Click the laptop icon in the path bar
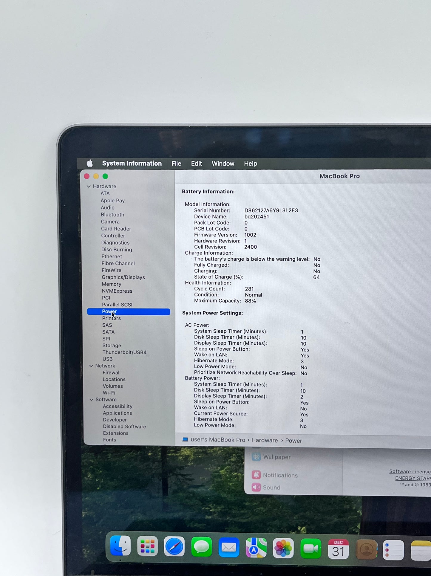This screenshot has width=431, height=576. coord(185,439)
